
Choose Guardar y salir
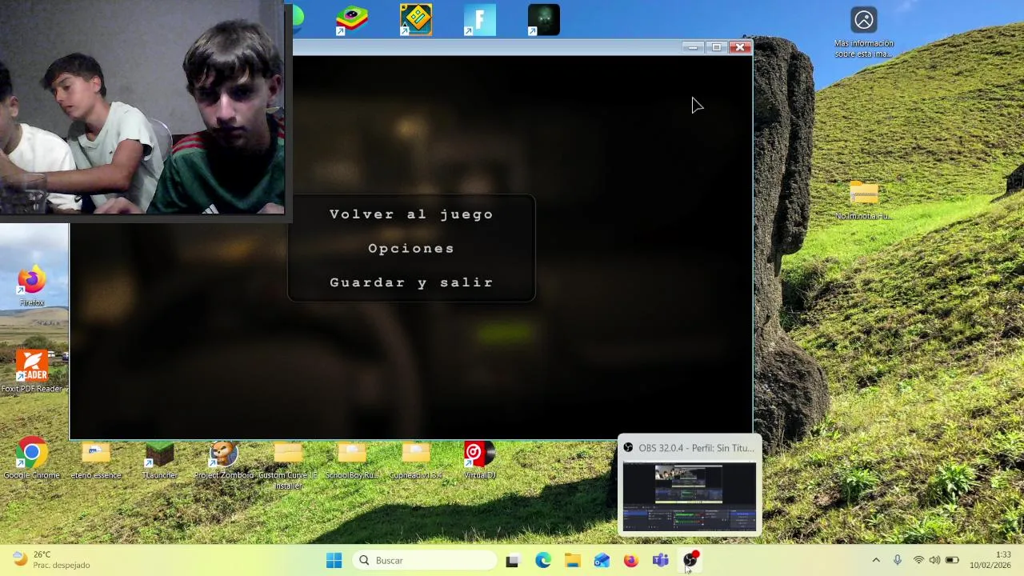[x=411, y=282]
